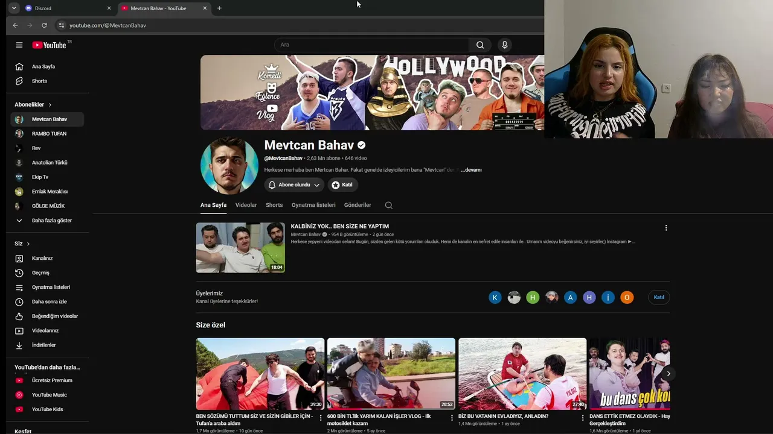Switch to the Gönderiler channel tab
The width and height of the screenshot is (773, 434).
[x=358, y=205]
